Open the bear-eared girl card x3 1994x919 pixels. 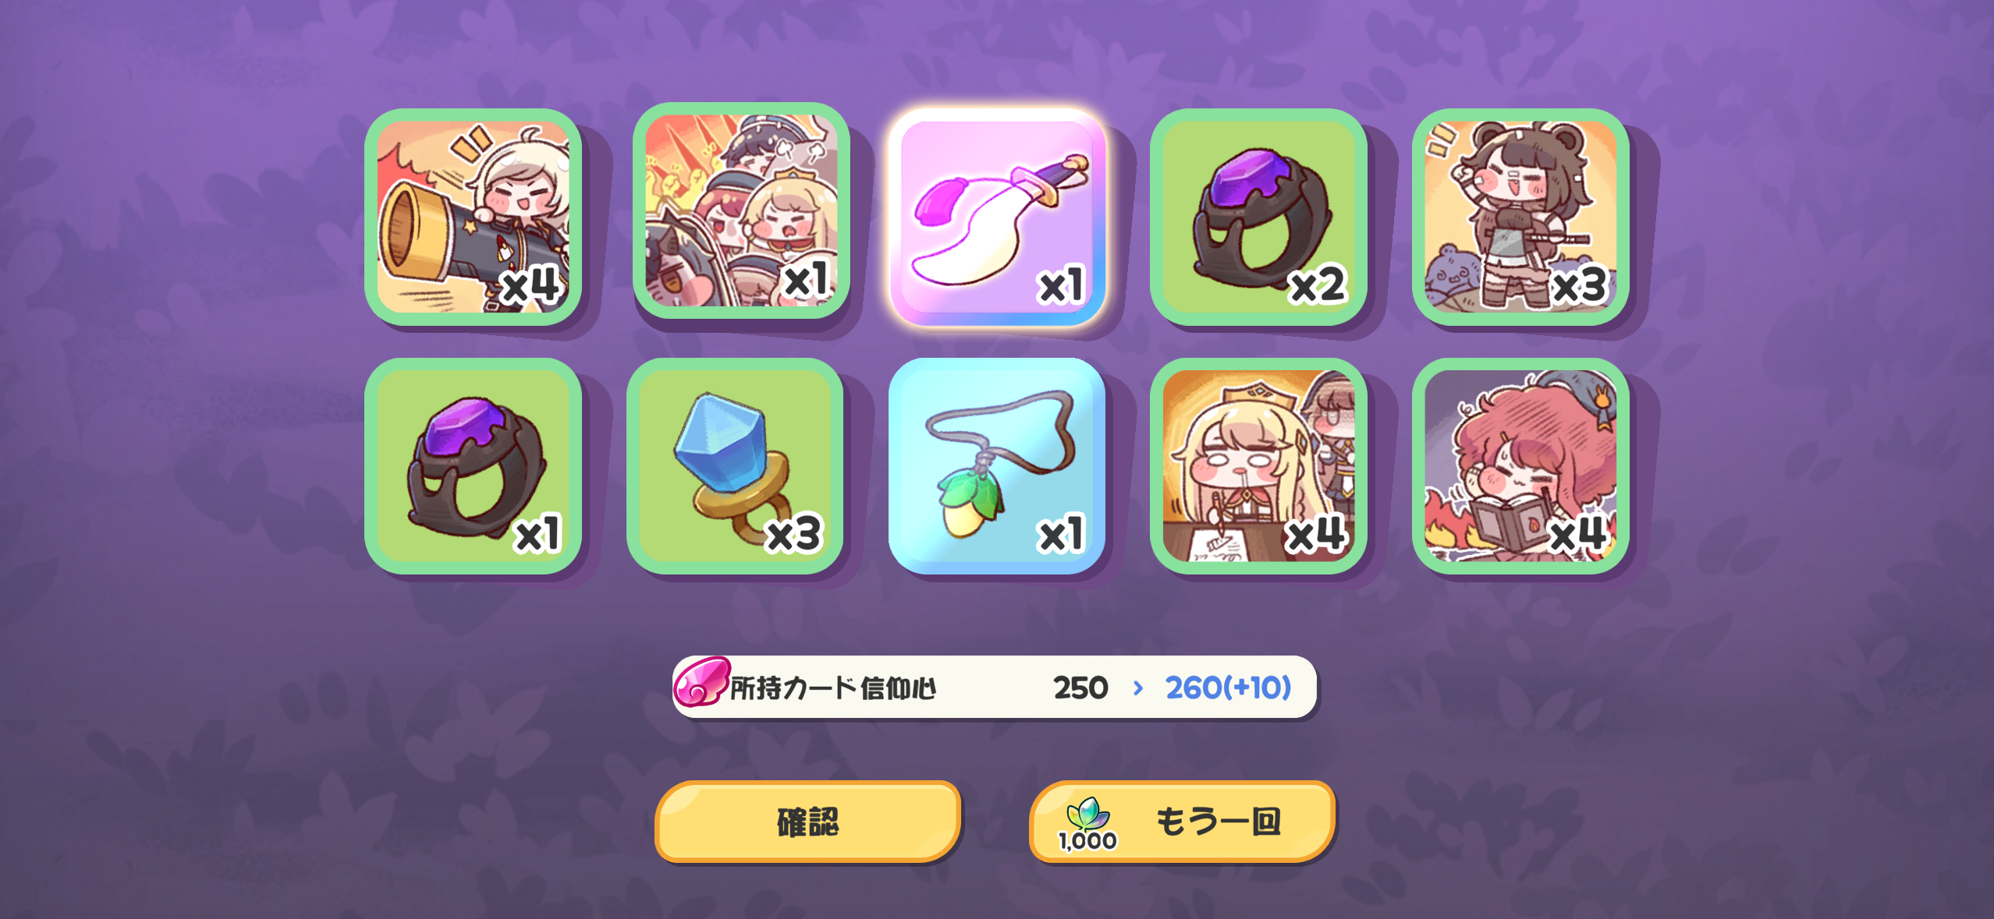[x=1520, y=217]
